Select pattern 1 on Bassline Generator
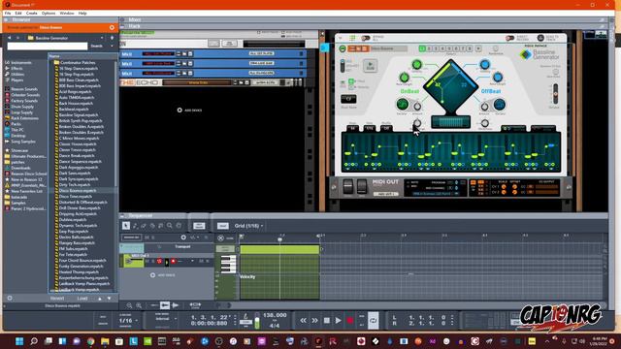Image resolution: width=621 pixels, height=349 pixels. click(x=422, y=48)
